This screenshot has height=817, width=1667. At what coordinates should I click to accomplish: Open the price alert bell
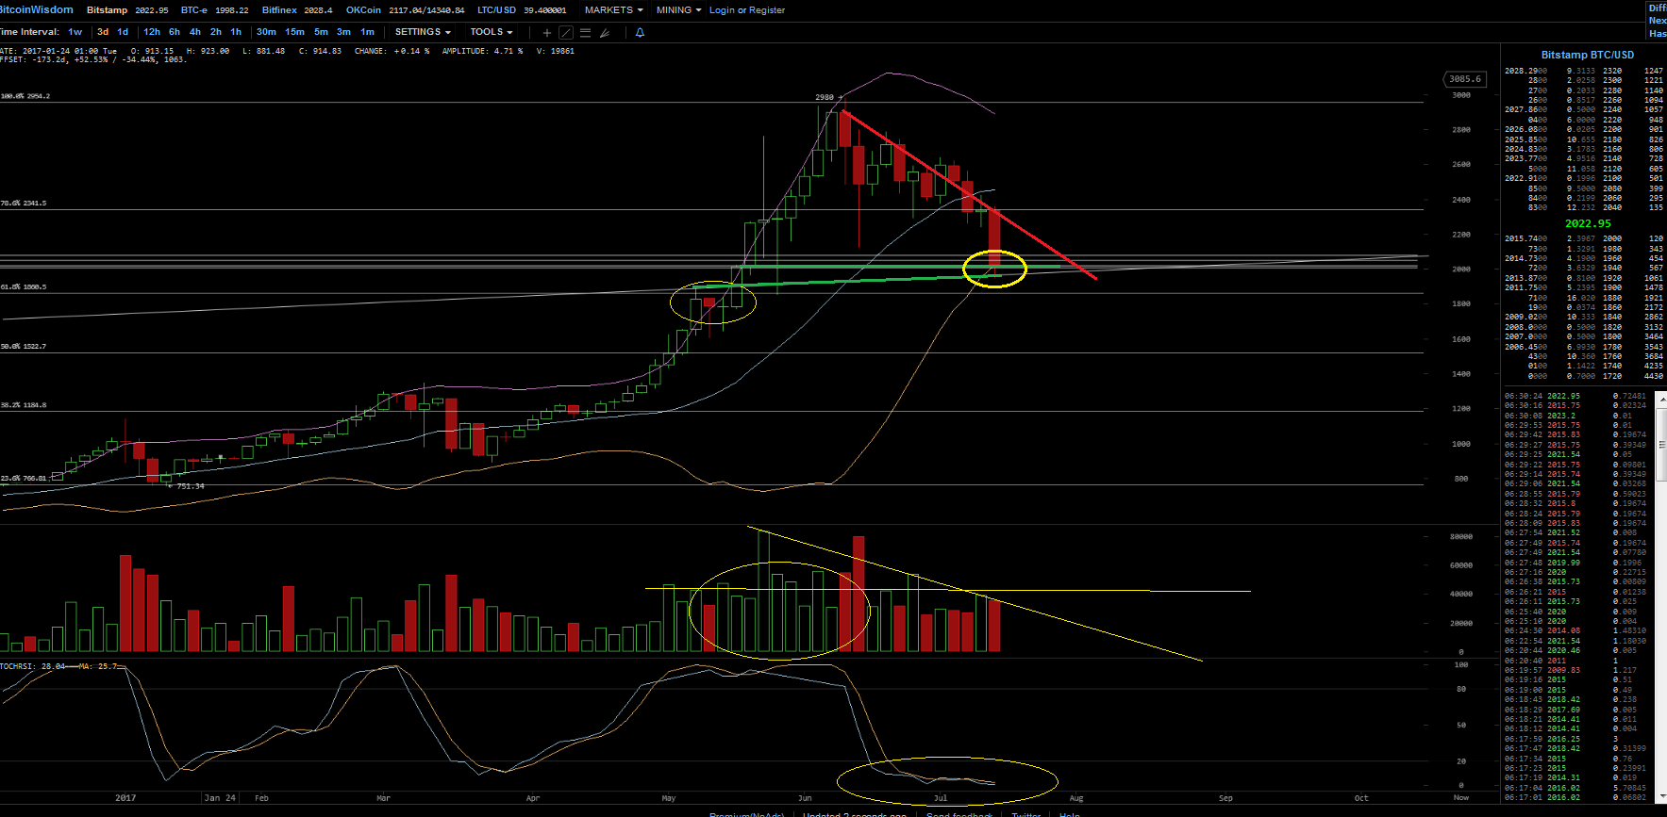(x=640, y=33)
